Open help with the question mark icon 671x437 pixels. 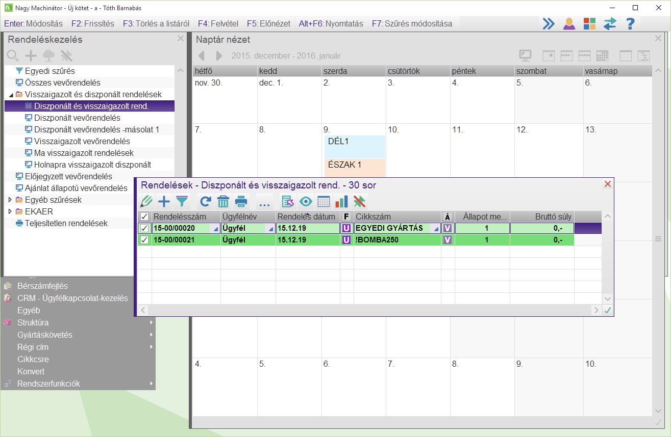(x=630, y=24)
